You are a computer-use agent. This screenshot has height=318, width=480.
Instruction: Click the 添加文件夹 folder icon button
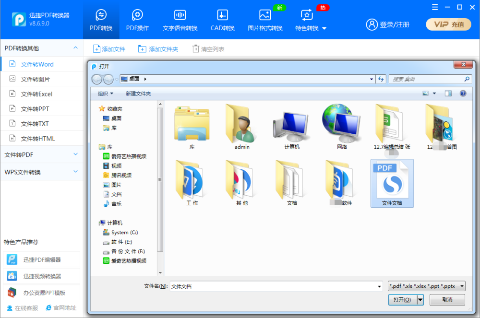[142, 49]
